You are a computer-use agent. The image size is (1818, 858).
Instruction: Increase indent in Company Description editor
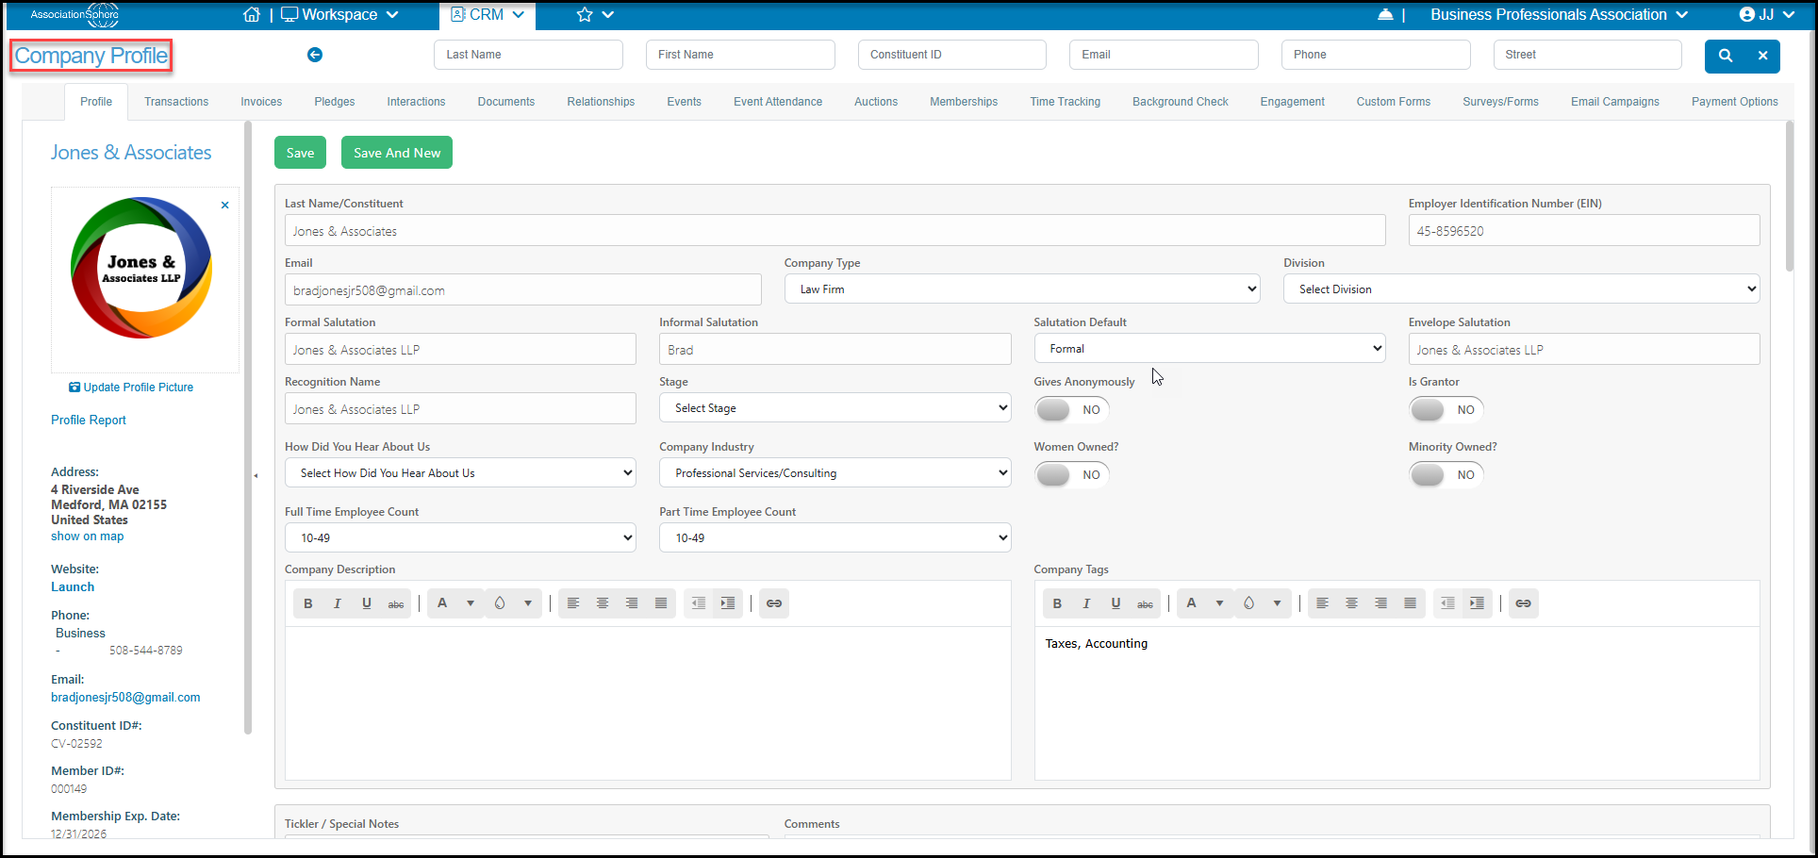point(728,603)
